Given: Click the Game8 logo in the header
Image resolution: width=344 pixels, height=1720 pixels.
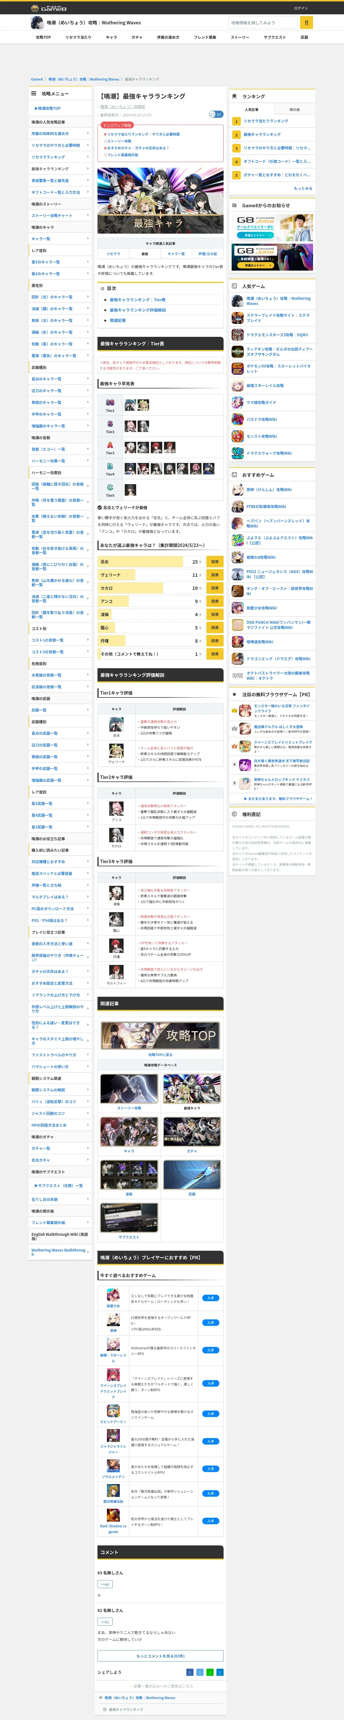Looking at the screenshot, I should [49, 8].
